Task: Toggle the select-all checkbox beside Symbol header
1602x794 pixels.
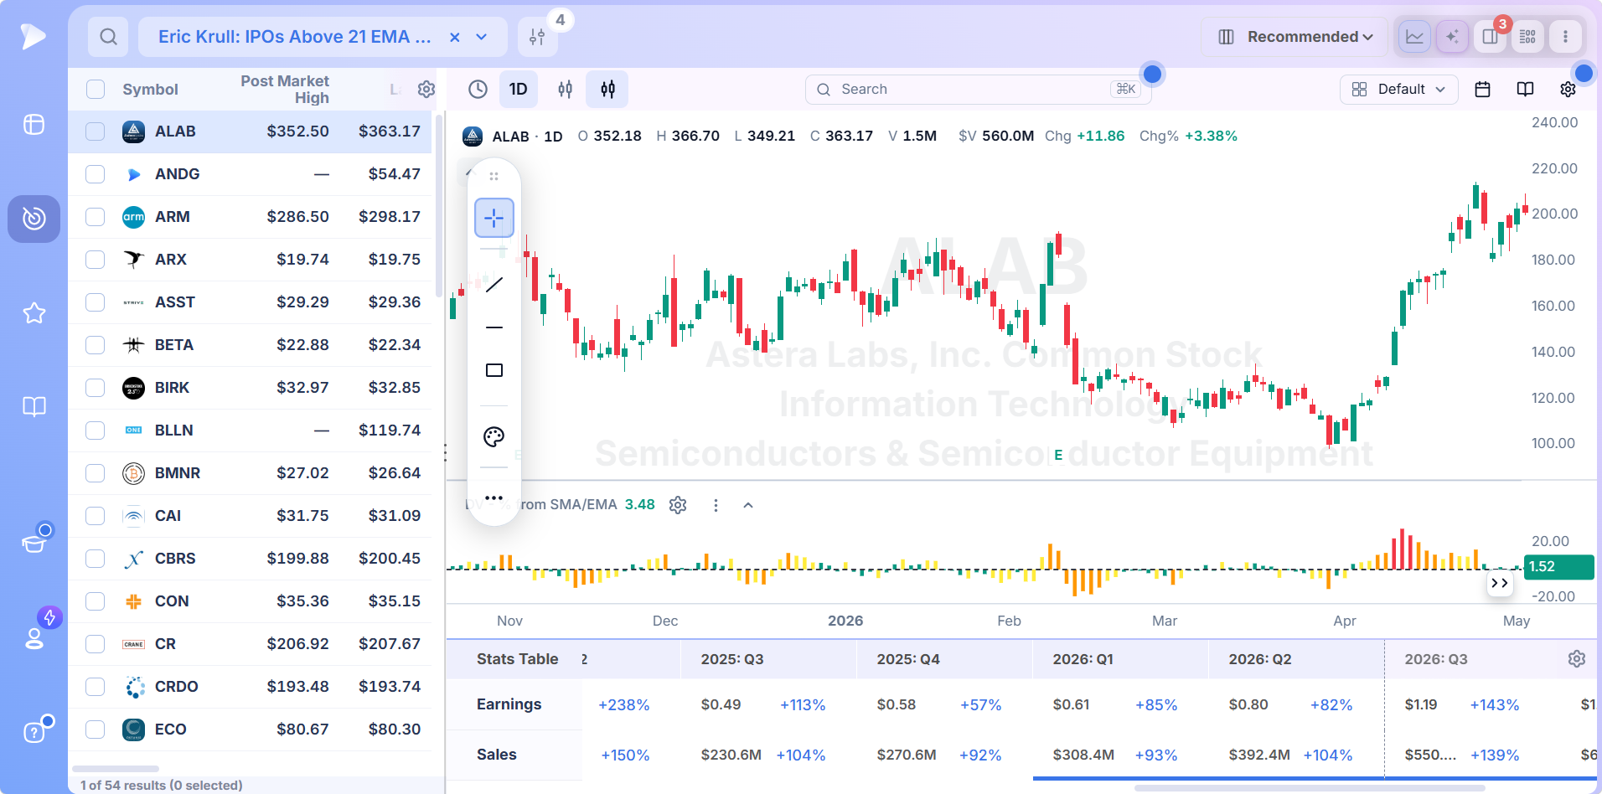Action: [x=96, y=90]
